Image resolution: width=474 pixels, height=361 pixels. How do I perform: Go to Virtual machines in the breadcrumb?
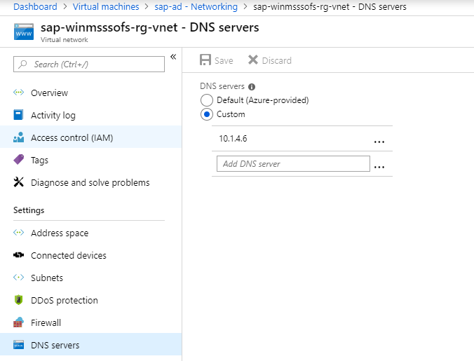point(105,7)
